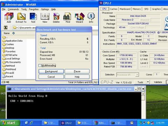Click the WinRAR title bar icon

click(3, 5)
